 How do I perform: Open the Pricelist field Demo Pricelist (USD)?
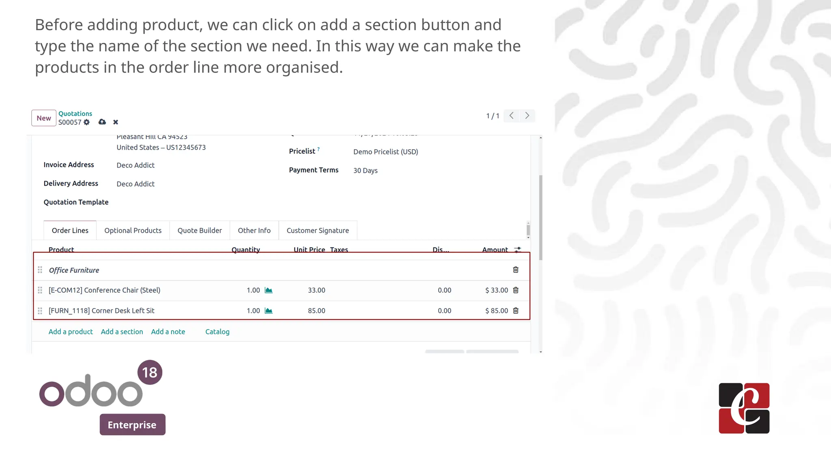385,152
